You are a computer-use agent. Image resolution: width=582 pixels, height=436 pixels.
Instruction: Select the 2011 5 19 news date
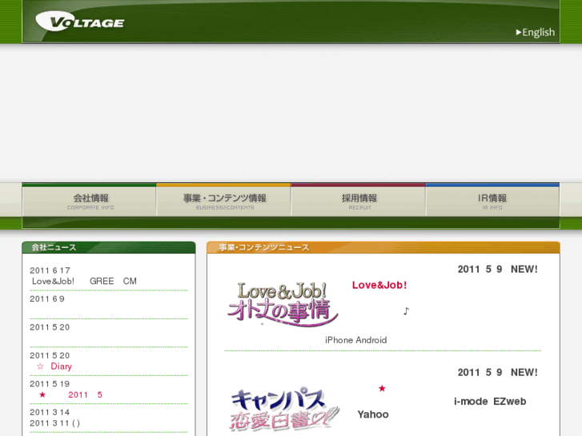tap(50, 384)
